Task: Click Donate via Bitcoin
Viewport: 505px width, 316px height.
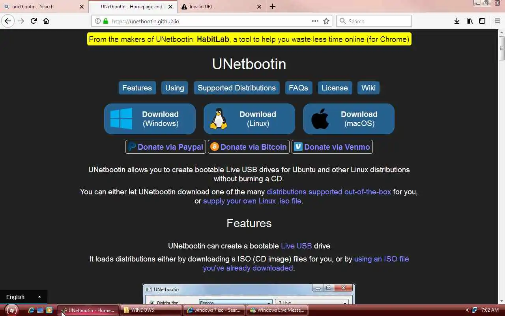Action: [249, 147]
